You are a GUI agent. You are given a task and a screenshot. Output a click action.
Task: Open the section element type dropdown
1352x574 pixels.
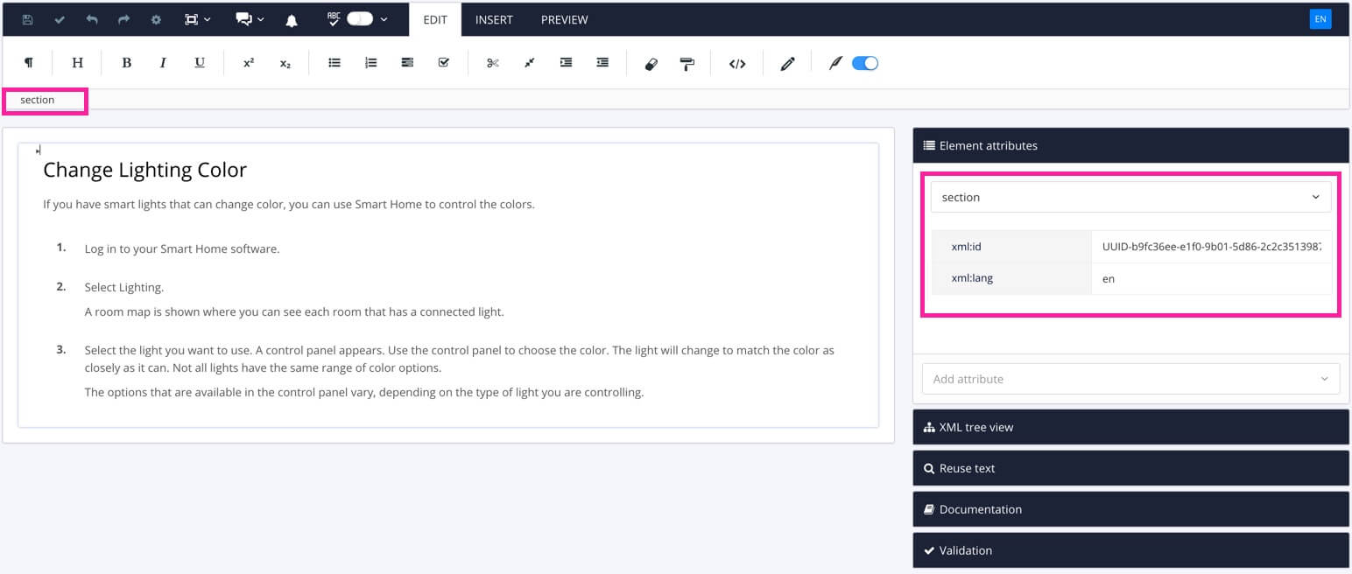click(x=1130, y=197)
